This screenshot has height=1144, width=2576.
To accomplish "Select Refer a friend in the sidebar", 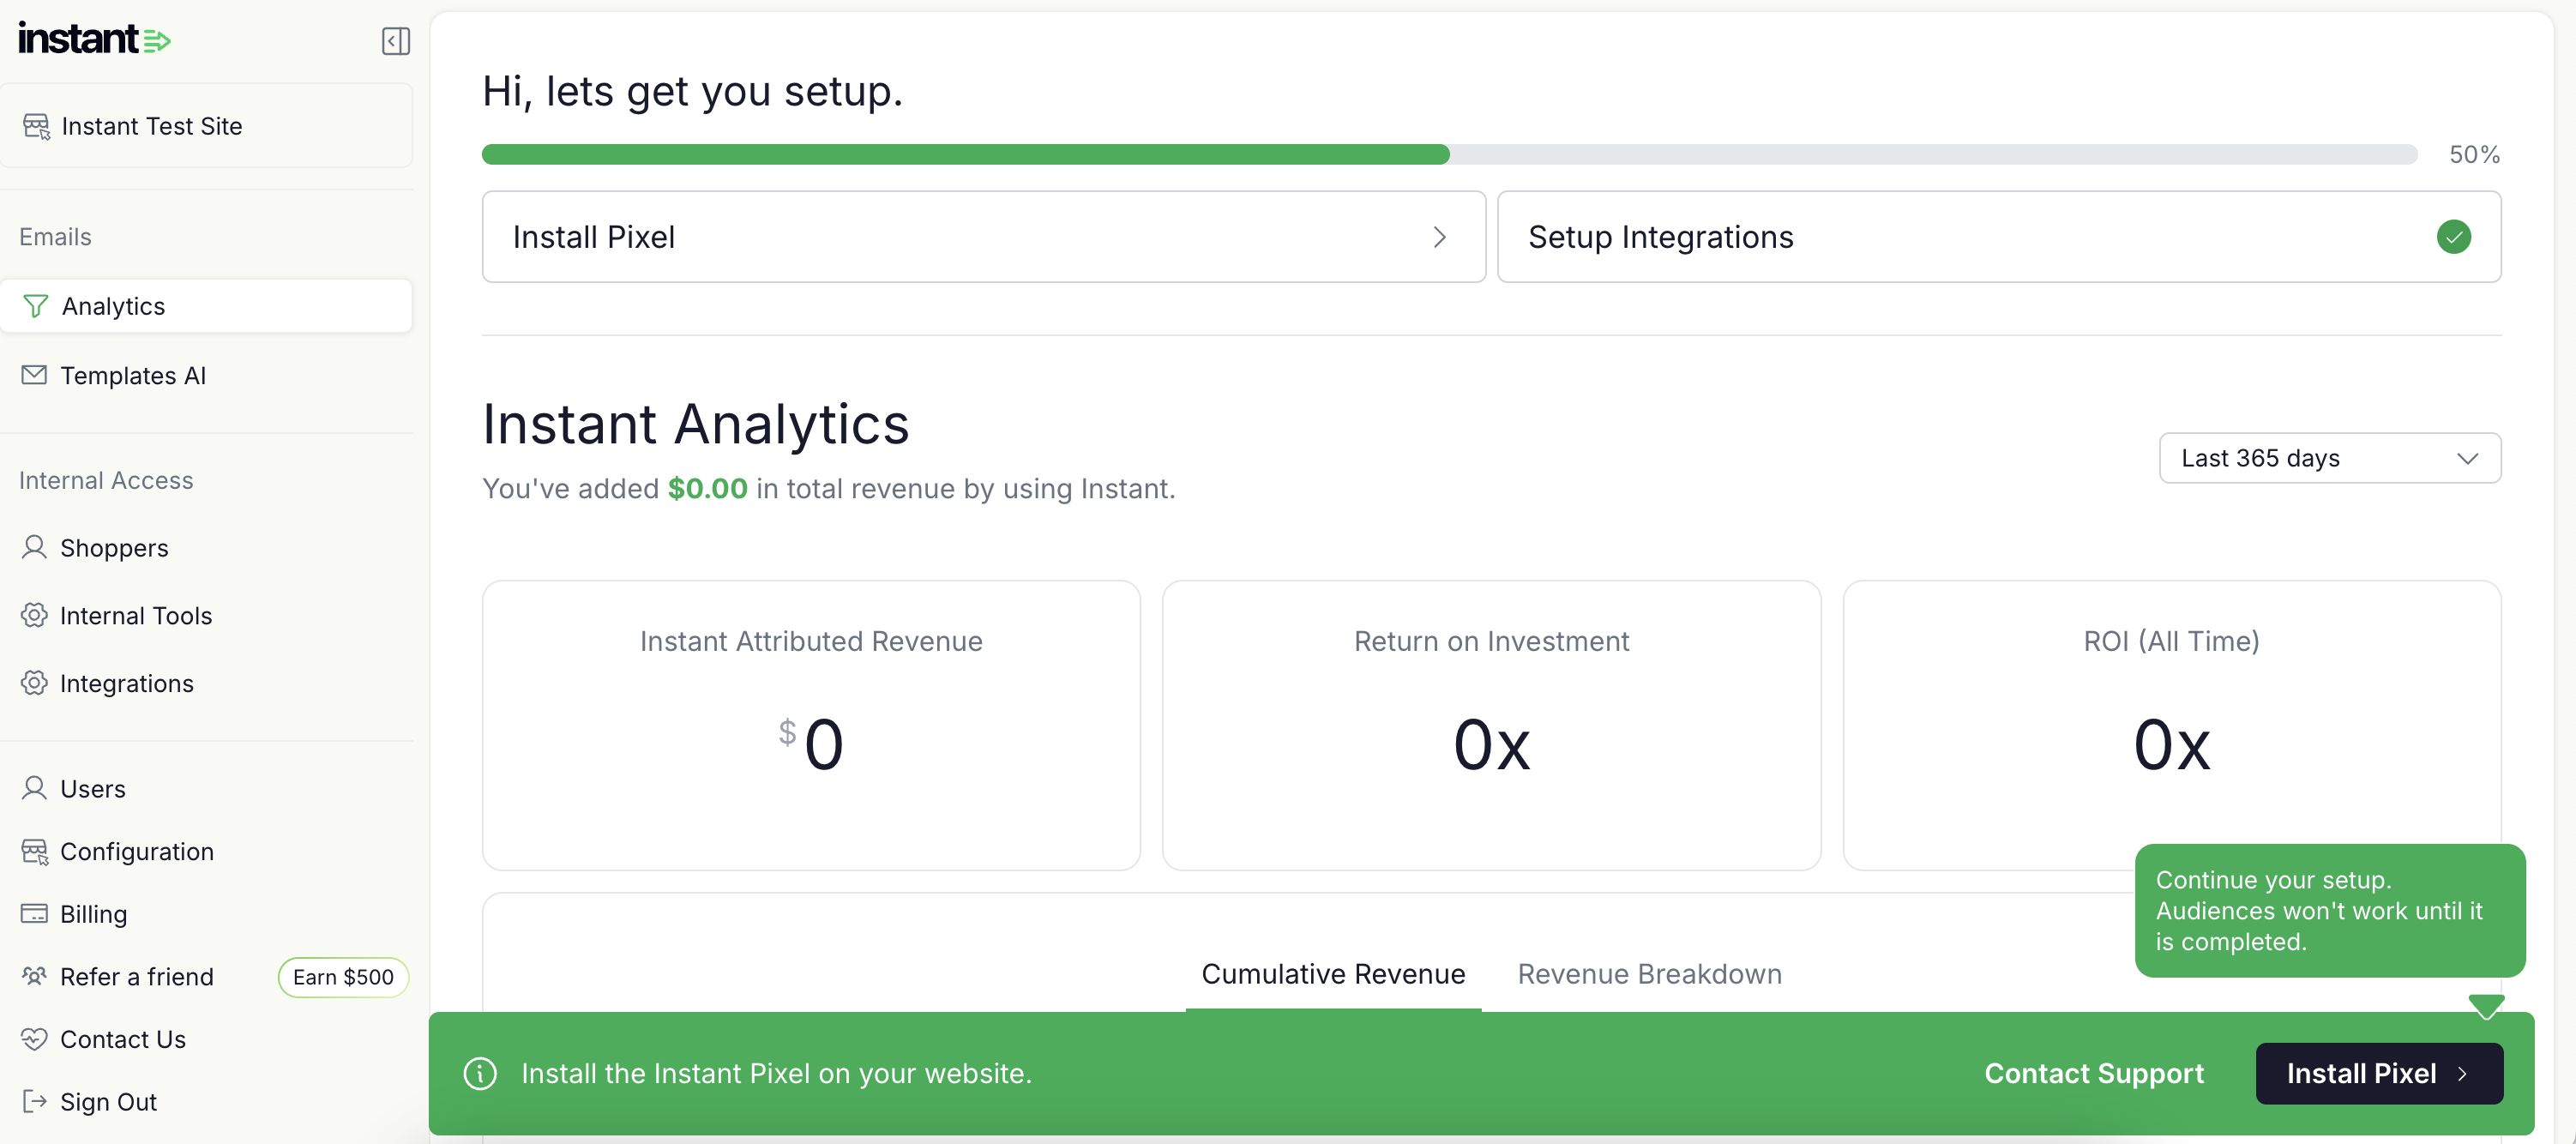I will point(137,976).
